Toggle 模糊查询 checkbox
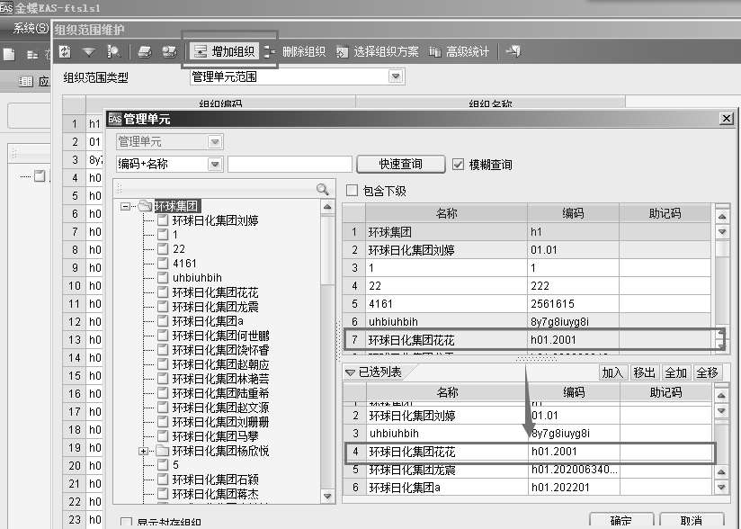Viewport: 741px width, 529px height. click(458, 165)
